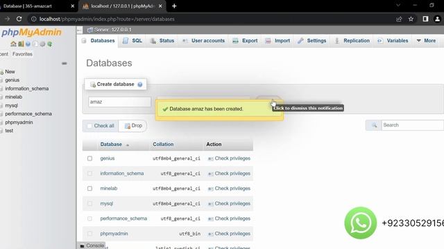Open information_schema link in table

click(x=122, y=174)
